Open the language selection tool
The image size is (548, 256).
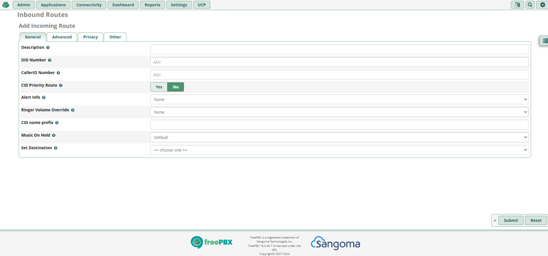(517, 5)
